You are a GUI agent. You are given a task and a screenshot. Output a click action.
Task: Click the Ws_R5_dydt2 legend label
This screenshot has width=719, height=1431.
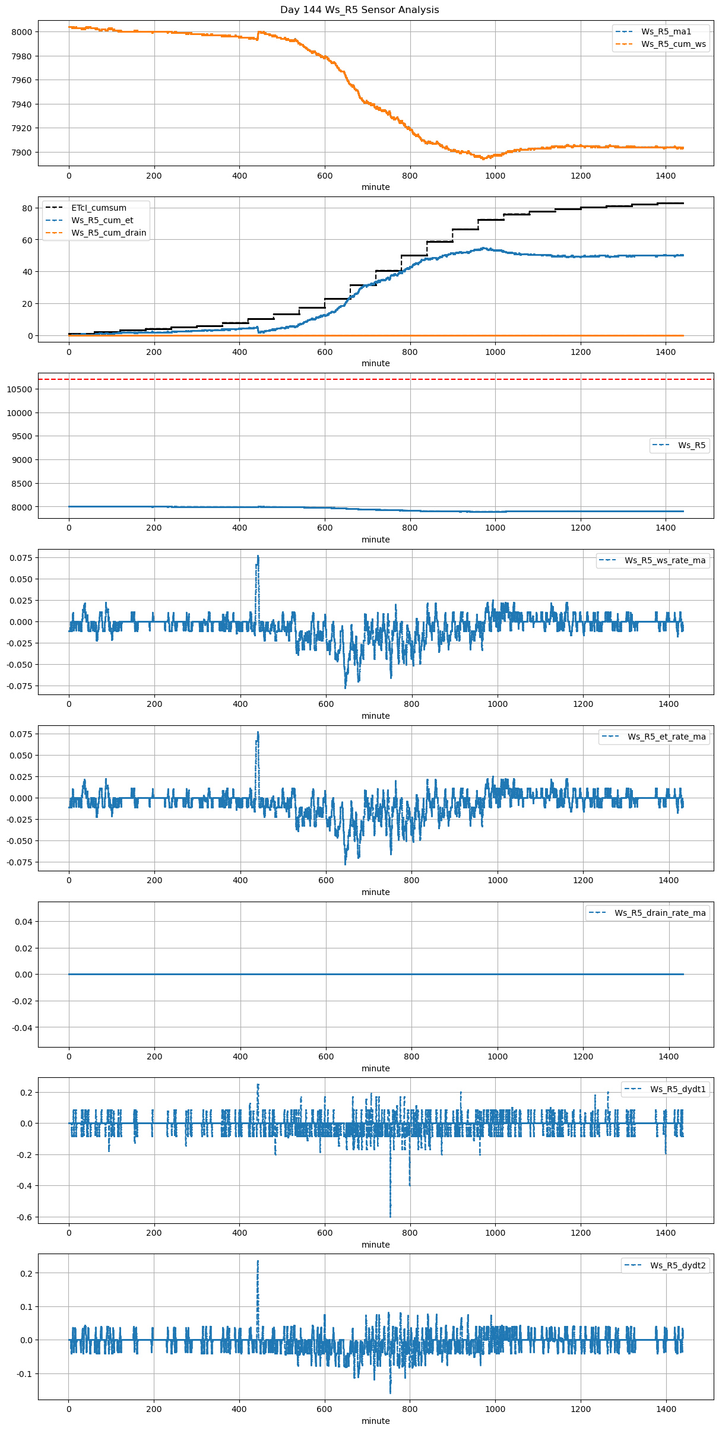[677, 1265]
